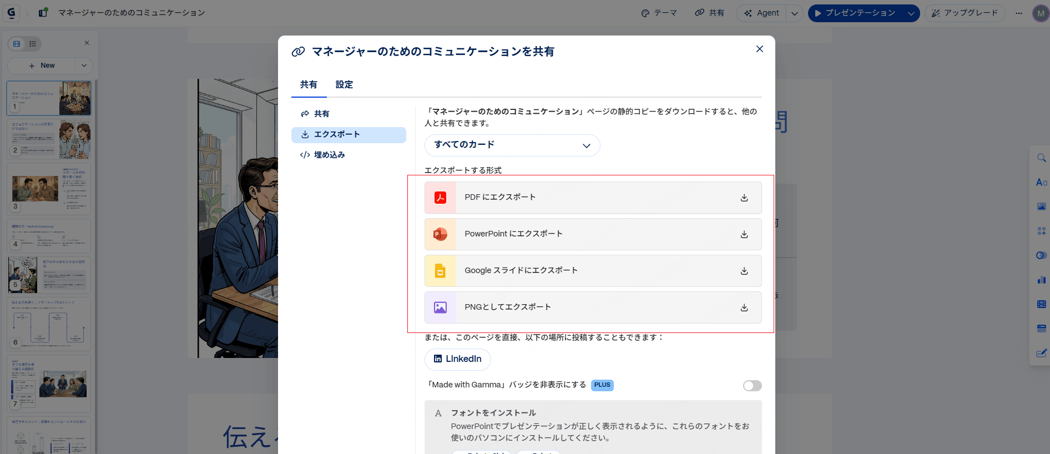The image size is (1050, 454).
Task: Switch to the 共有 tab in dialog
Action: pos(309,85)
